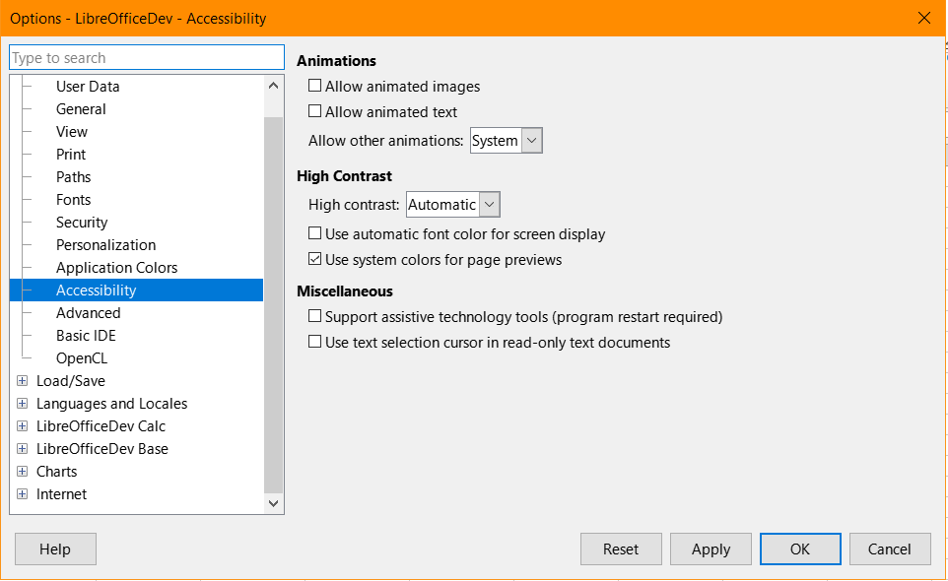
Task: Click the Reset button
Action: (x=621, y=549)
